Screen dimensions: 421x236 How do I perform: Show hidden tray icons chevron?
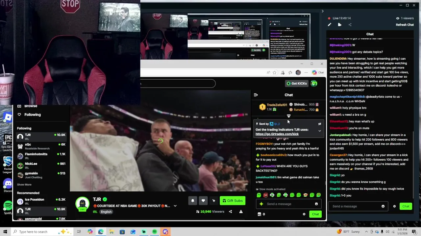[x=366, y=232]
